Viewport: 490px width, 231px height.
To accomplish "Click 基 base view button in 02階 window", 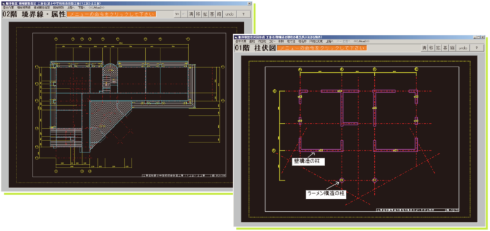I will 212,14.
